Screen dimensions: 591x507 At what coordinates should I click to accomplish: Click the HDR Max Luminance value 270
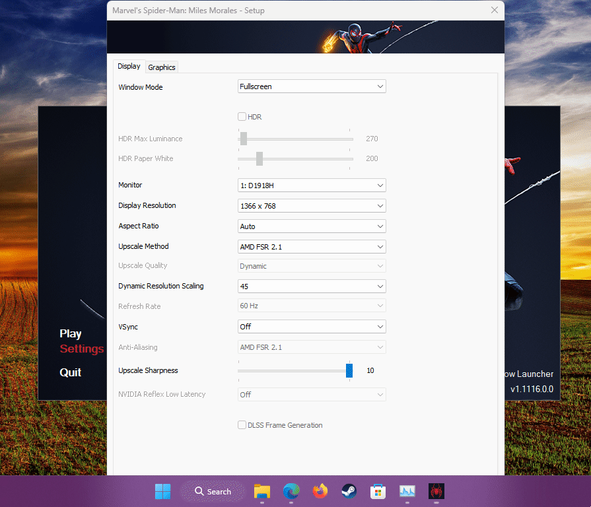point(372,139)
